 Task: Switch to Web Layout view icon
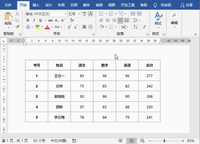tap(142, 141)
